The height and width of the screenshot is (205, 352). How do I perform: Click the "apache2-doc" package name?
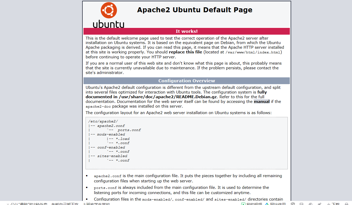[x=98, y=107]
